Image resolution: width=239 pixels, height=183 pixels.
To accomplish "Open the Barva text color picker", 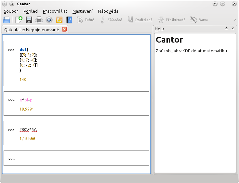I will pos(199,20).
